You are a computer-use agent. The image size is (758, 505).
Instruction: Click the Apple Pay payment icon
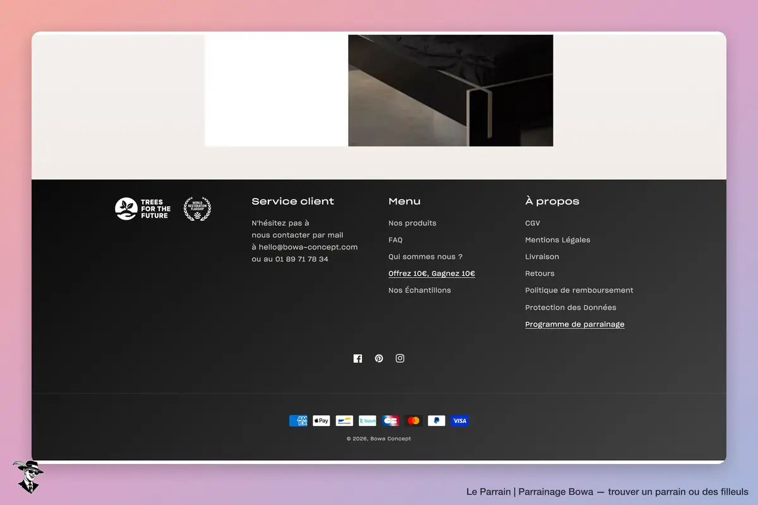(322, 421)
